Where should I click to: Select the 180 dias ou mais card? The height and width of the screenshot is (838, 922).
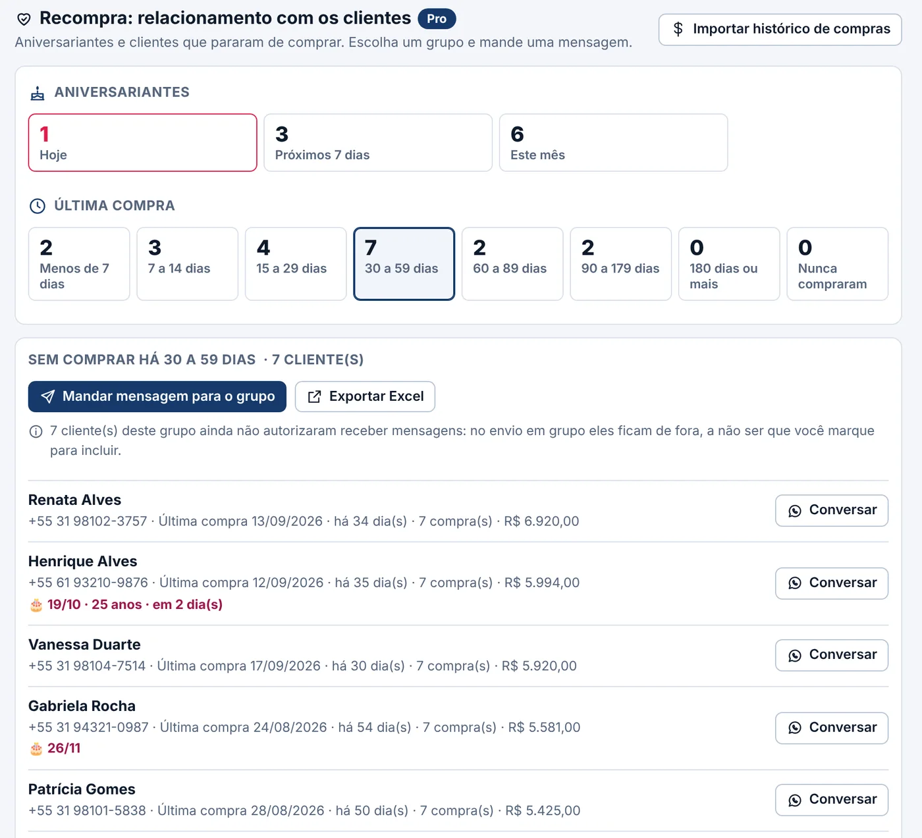point(729,264)
